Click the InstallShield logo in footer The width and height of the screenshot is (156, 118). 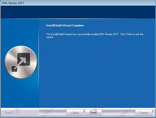[12, 113]
